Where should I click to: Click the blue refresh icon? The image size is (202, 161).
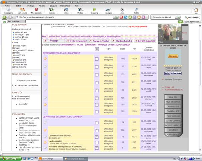click(126, 17)
